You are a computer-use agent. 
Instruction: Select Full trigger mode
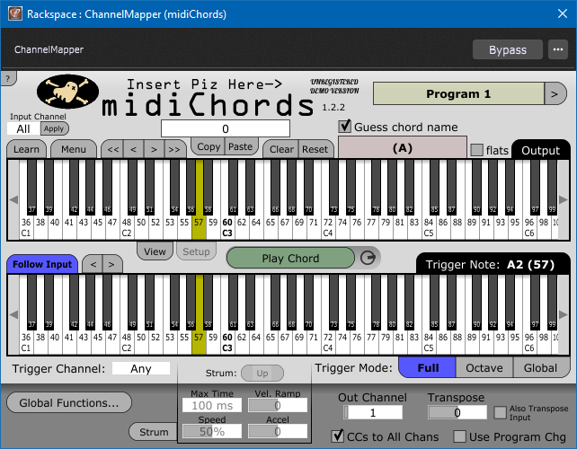click(x=428, y=368)
